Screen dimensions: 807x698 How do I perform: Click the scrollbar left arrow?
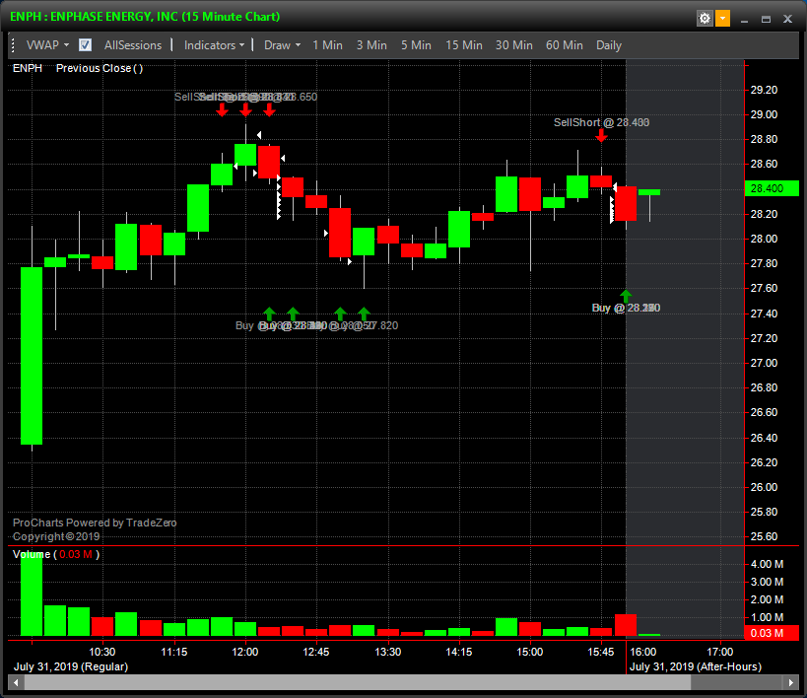click(16, 682)
